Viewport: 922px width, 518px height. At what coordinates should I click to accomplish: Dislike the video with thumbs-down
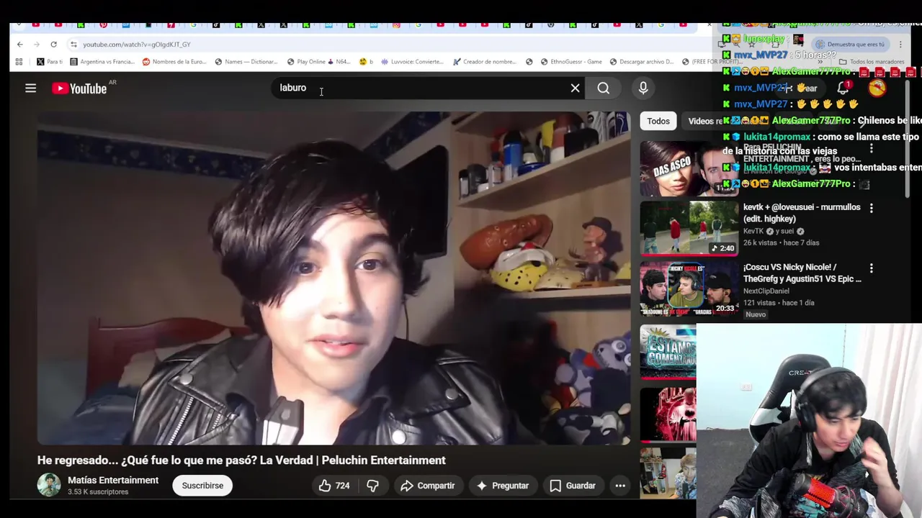point(372,486)
